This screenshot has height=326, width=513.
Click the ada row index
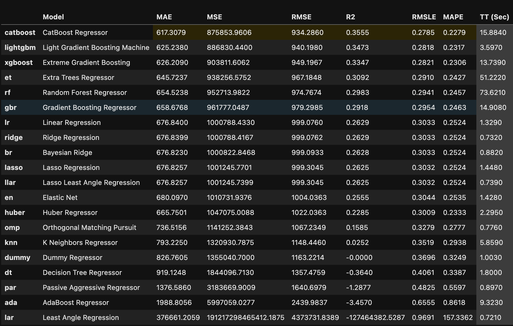click(11, 303)
